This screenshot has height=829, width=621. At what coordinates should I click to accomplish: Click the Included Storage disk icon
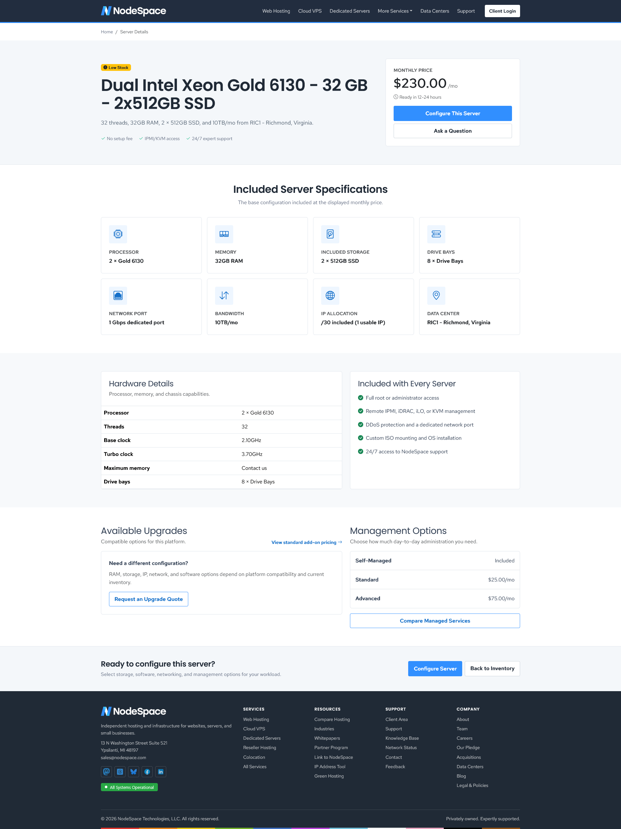click(330, 234)
